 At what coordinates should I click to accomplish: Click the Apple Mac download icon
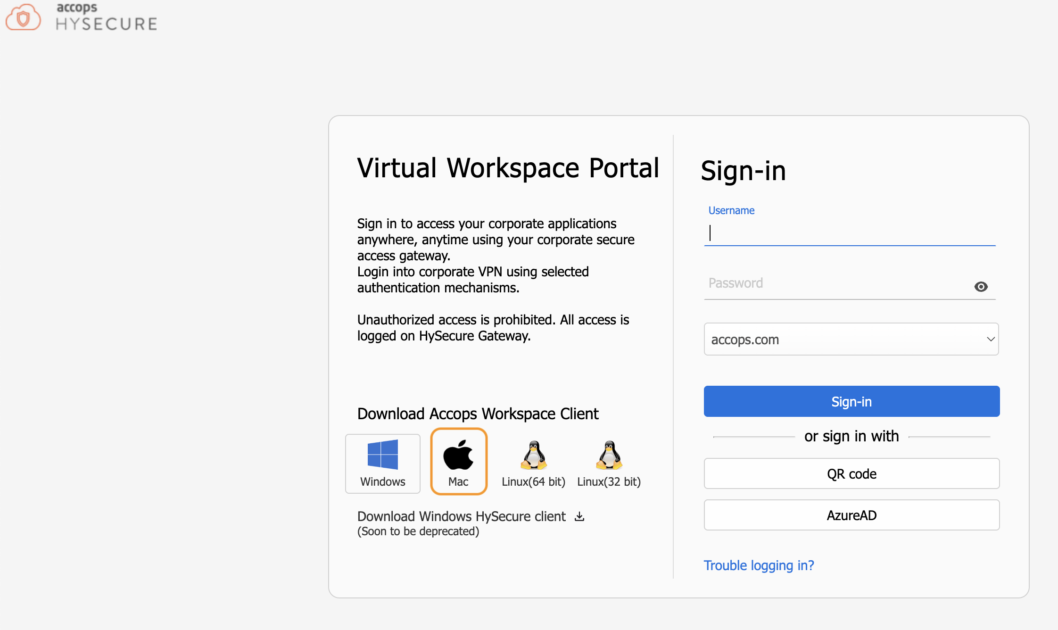[x=458, y=455]
